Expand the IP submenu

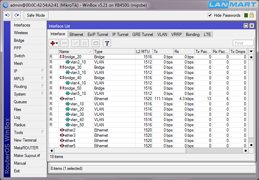(43, 71)
